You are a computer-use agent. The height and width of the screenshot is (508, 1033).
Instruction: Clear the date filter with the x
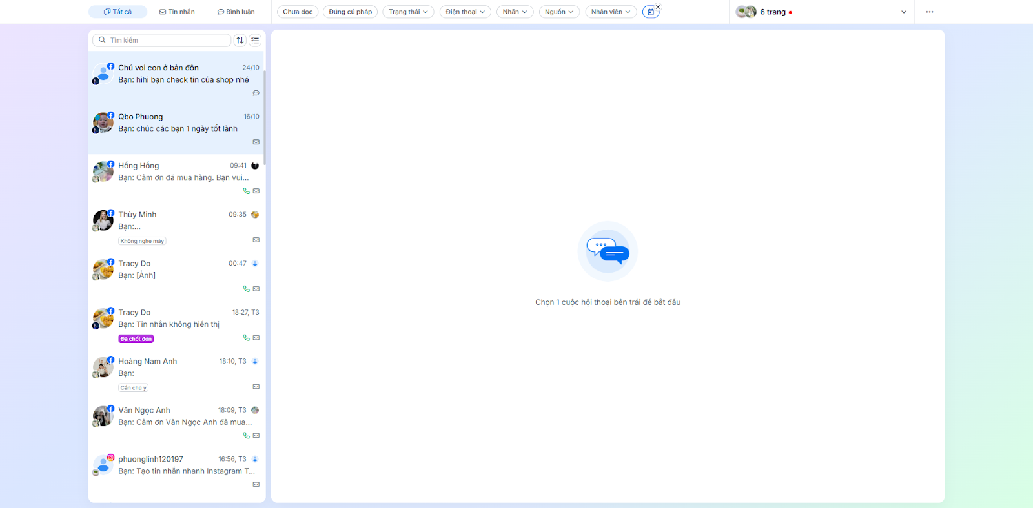pyautogui.click(x=658, y=7)
